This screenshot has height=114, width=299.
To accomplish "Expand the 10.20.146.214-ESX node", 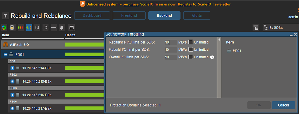I will [13, 68].
